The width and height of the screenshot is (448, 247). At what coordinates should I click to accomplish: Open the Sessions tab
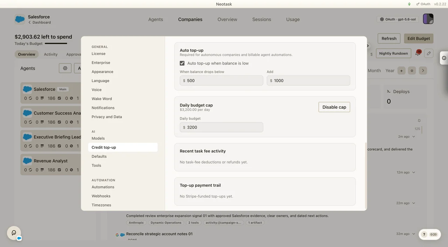point(261,19)
